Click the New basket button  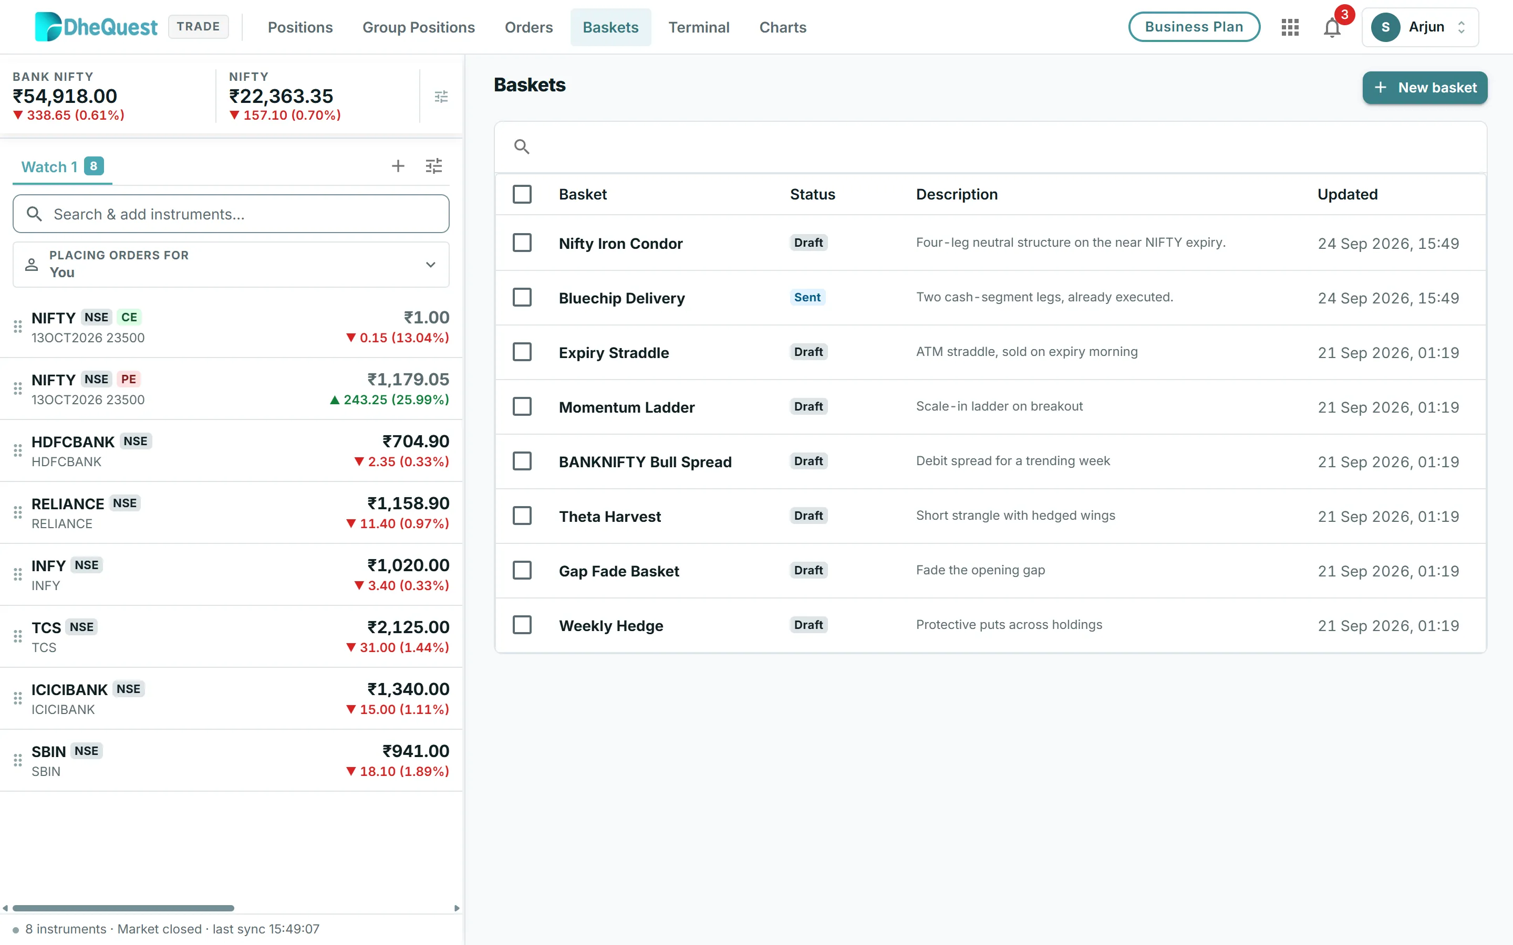(x=1424, y=88)
